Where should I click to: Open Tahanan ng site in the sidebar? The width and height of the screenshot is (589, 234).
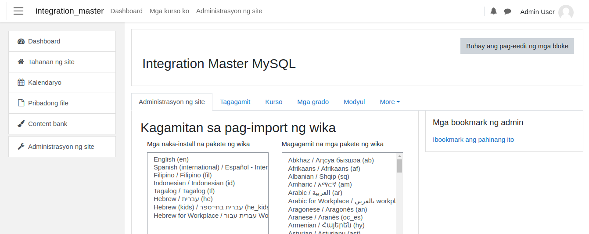(x=62, y=62)
